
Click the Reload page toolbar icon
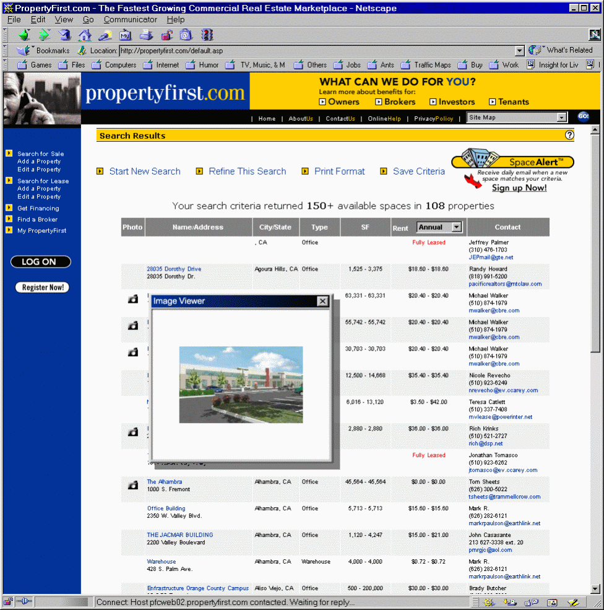click(65, 35)
